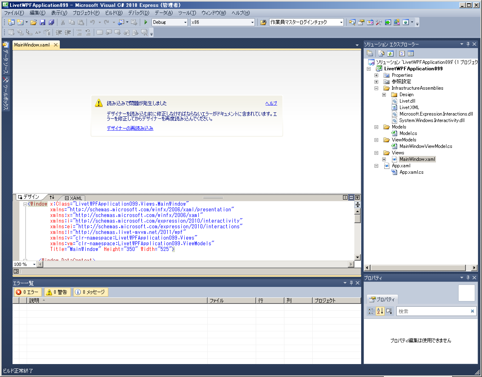482x377 pixels.
Task: Refresh the Solution Explorer tree
Action: 390,53
